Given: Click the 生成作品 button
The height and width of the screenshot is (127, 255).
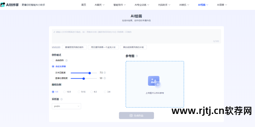Looking at the screenshot, I should pyautogui.click(x=136, y=115).
